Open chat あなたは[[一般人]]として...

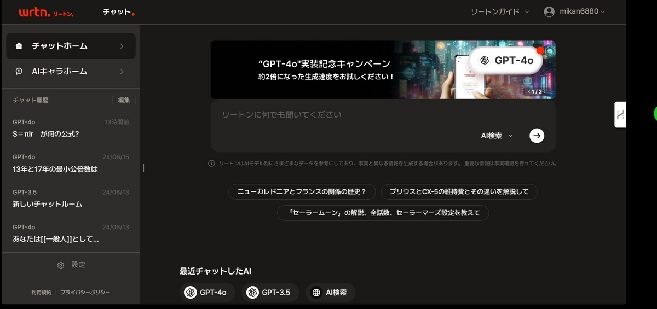point(71,233)
